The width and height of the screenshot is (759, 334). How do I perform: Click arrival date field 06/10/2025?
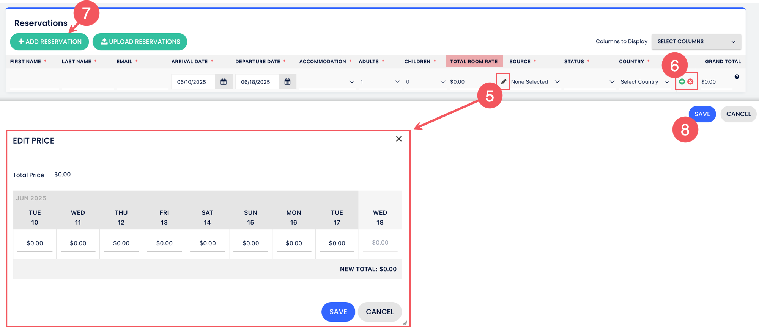(x=193, y=82)
